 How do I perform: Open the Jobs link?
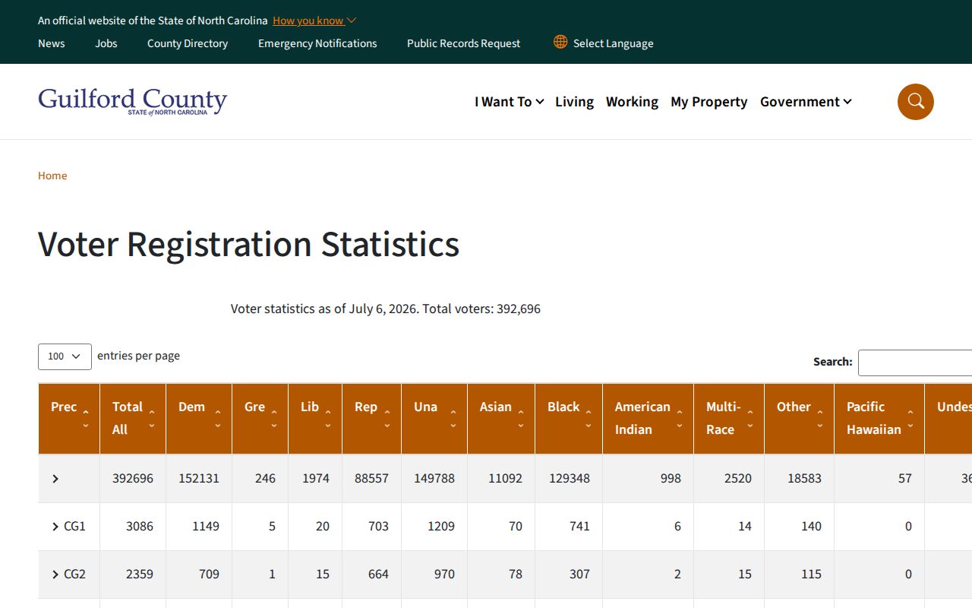[106, 43]
